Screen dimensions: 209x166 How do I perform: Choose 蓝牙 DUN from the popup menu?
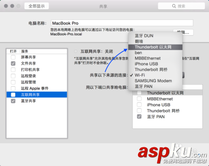(x=155, y=36)
